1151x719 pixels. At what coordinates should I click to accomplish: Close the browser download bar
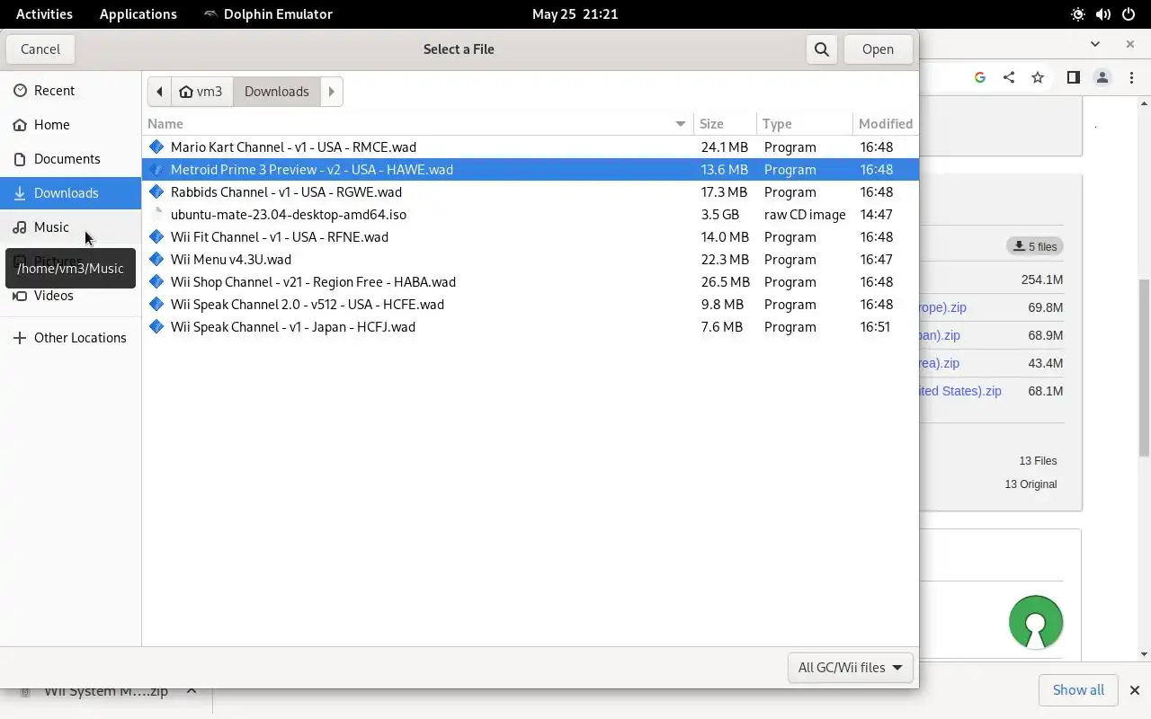1134,690
